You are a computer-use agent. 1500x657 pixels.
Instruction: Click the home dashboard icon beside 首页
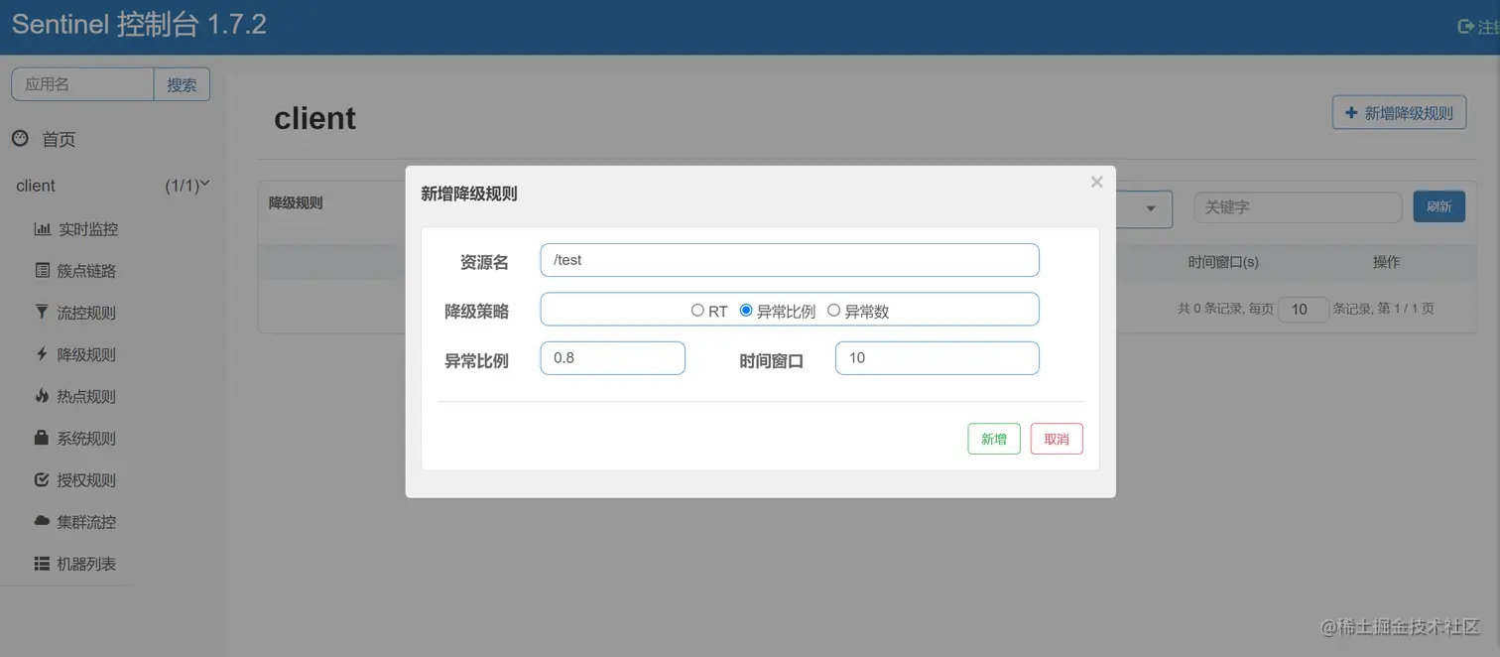point(20,139)
